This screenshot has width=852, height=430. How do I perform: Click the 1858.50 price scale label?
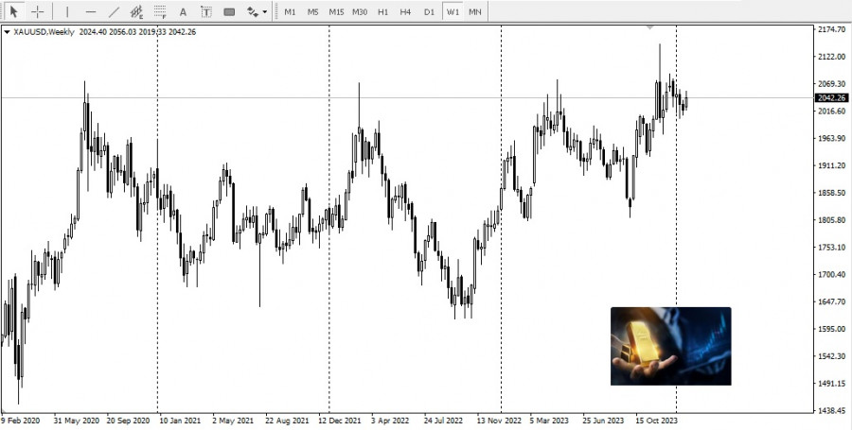pos(832,193)
